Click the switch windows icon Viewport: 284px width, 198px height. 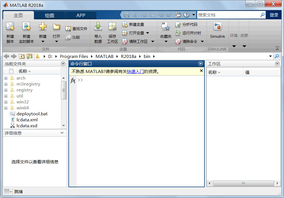178,15
